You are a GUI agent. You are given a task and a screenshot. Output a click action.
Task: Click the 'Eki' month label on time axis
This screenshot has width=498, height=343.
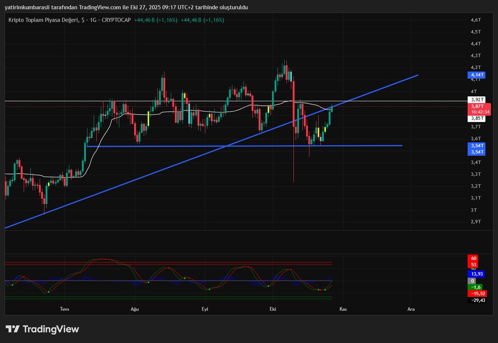click(273, 309)
